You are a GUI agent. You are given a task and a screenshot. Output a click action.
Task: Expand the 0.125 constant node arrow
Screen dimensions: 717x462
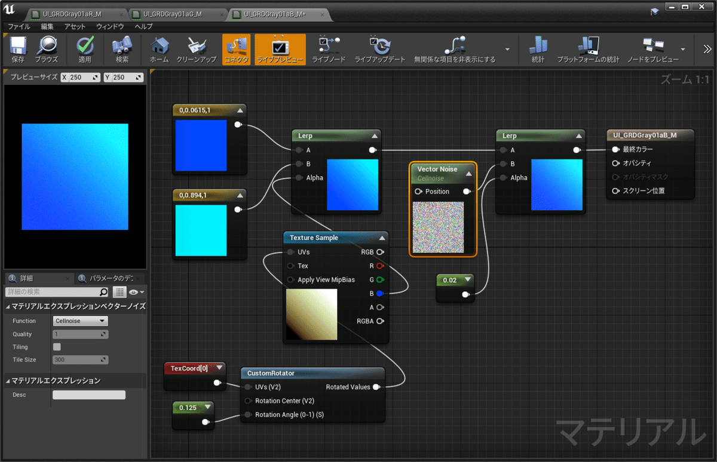(207, 407)
